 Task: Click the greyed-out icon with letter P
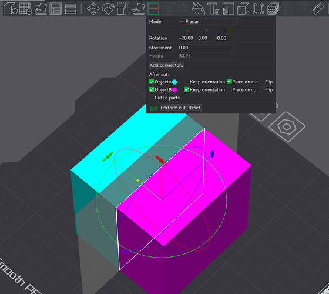coord(303,9)
